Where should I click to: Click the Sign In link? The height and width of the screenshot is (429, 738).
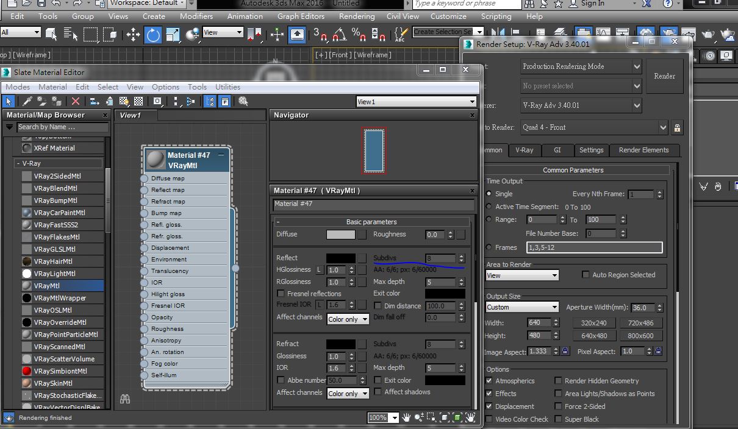tap(592, 4)
